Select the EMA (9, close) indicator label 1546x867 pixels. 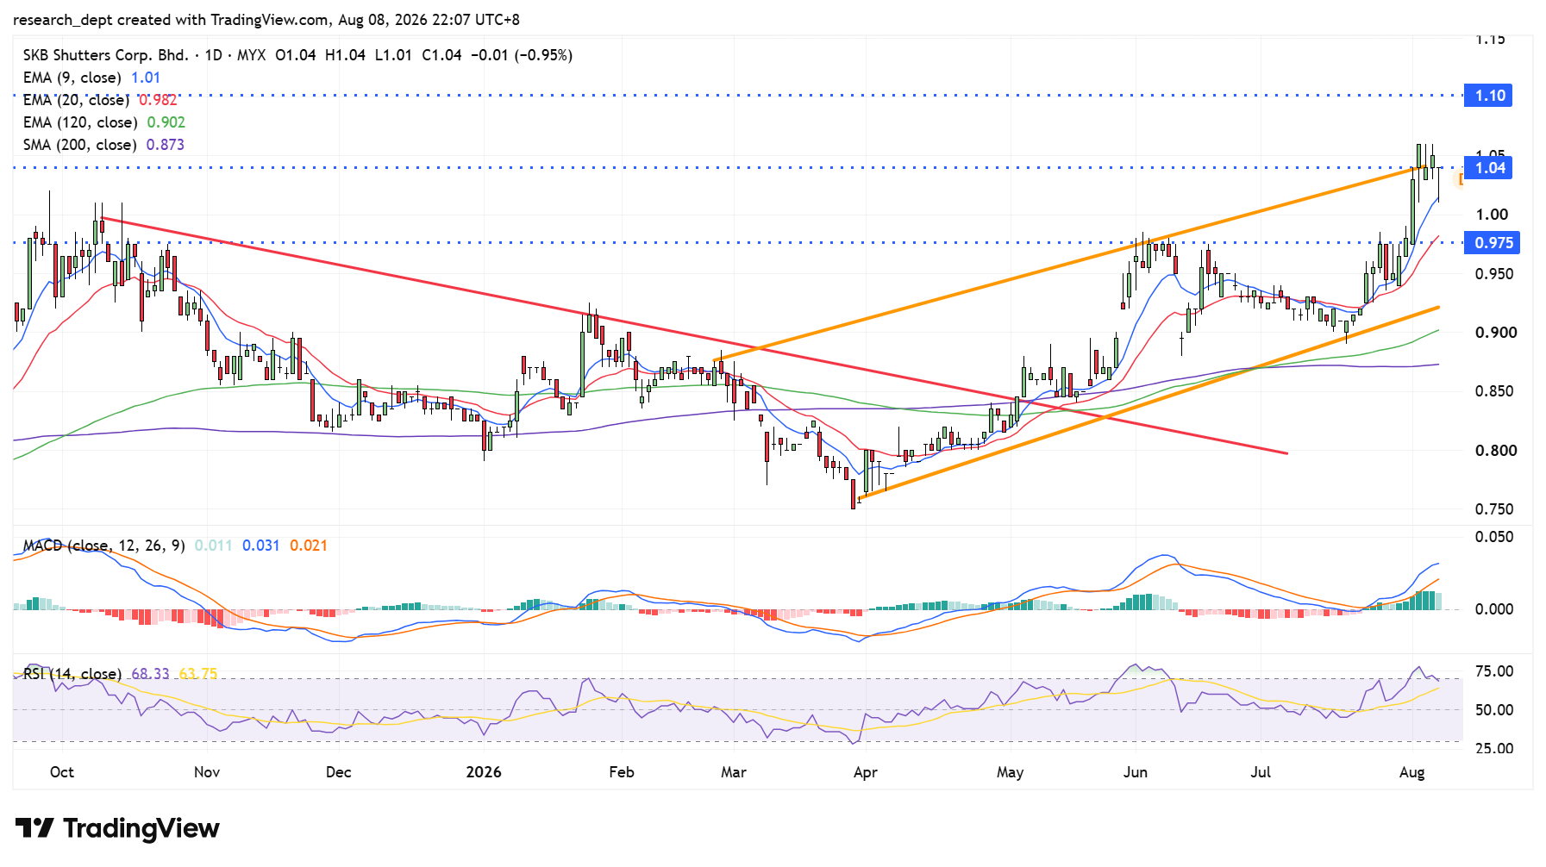(x=72, y=78)
